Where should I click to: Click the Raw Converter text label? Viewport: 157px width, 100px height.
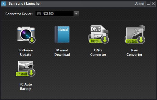tap(134, 52)
